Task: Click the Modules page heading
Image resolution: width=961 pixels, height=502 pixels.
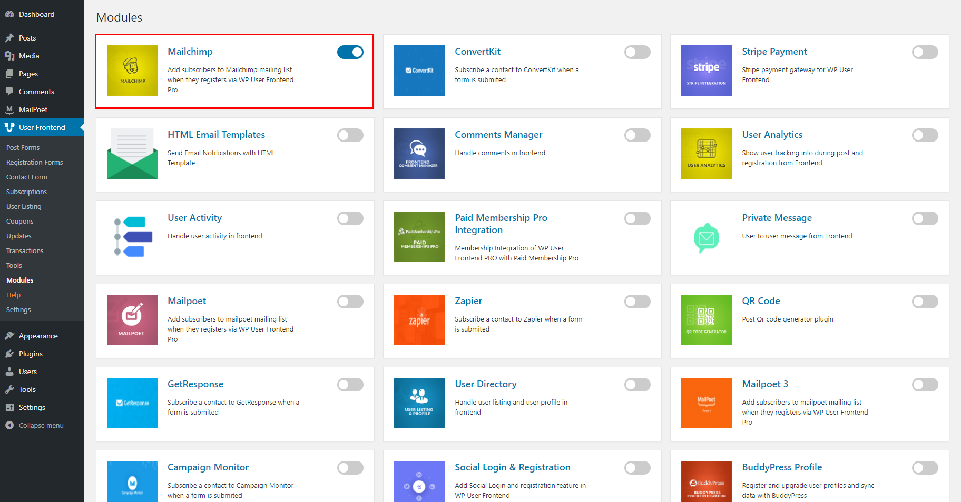Action: click(119, 17)
